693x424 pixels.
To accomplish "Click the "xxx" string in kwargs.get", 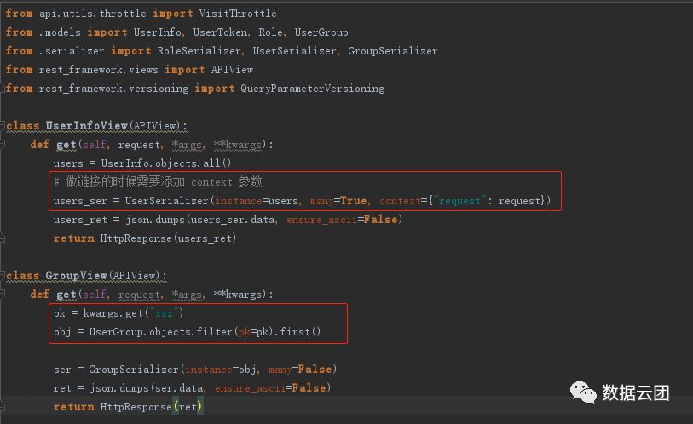I will coord(163,313).
